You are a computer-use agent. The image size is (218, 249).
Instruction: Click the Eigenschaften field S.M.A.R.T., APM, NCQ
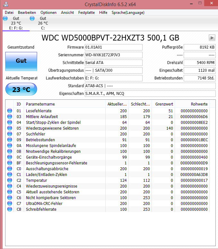coord(150,94)
